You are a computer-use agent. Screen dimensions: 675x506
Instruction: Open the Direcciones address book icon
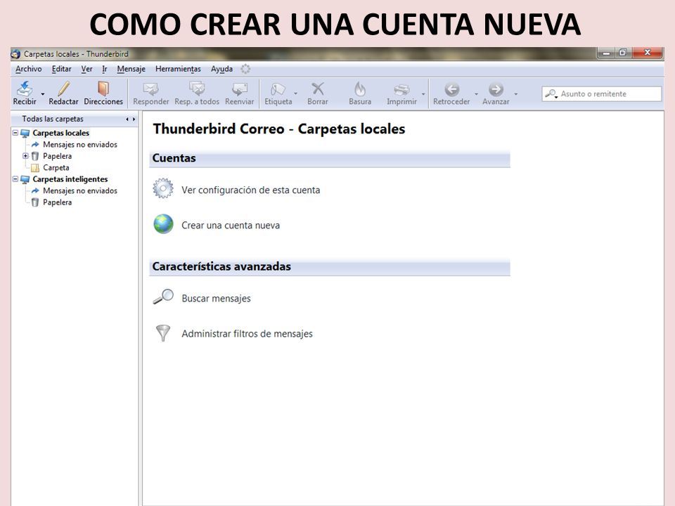[103, 89]
